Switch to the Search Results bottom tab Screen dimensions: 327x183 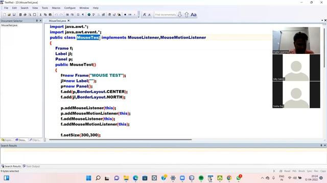(x=11, y=166)
